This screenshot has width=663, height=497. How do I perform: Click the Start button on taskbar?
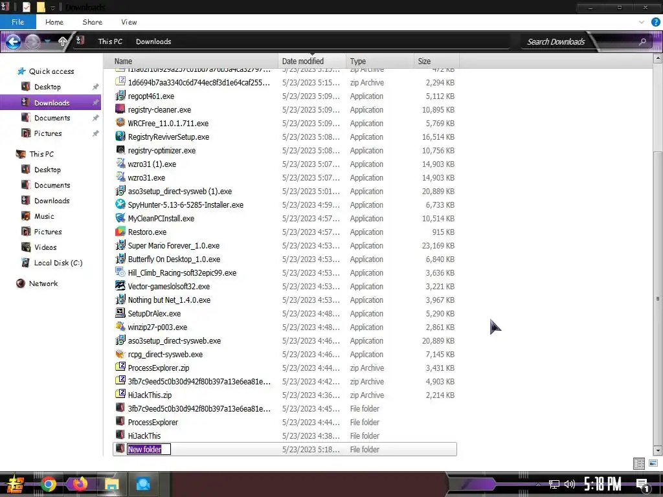[x=15, y=484]
